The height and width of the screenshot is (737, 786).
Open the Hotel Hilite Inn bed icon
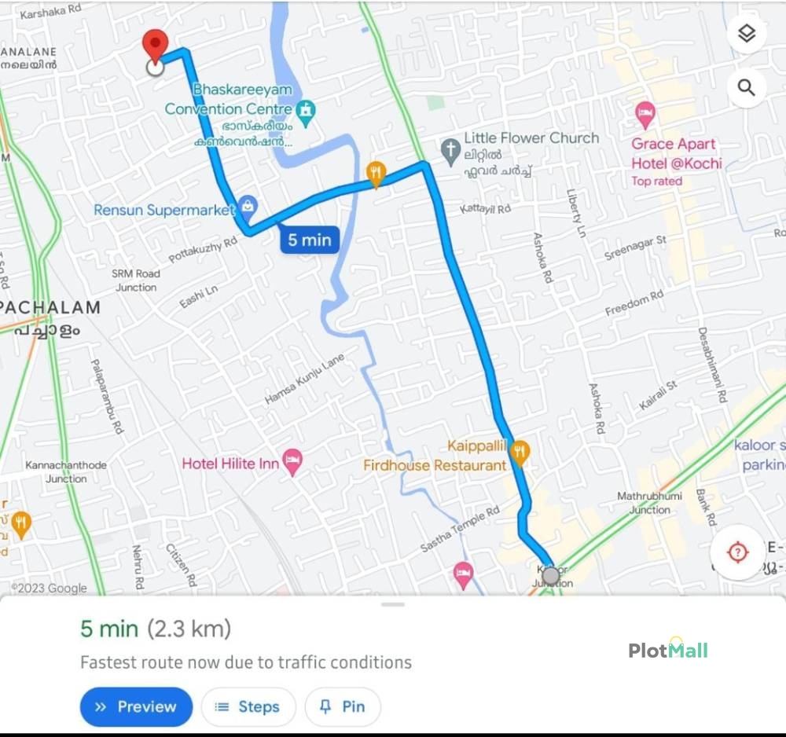coord(292,462)
